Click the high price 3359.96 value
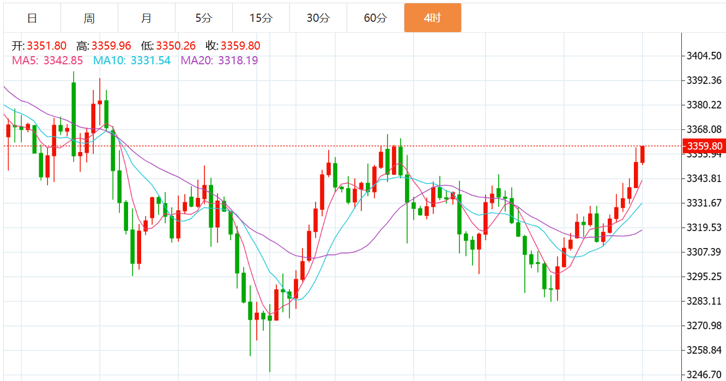The height and width of the screenshot is (381, 726). coord(111,46)
